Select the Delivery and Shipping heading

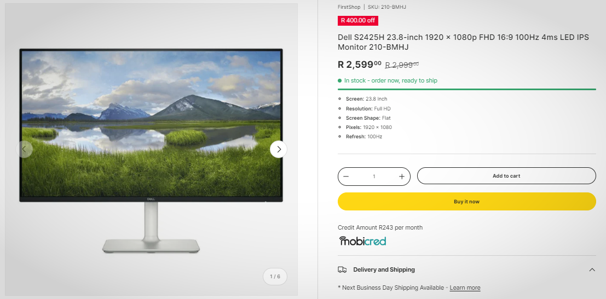(x=384, y=269)
